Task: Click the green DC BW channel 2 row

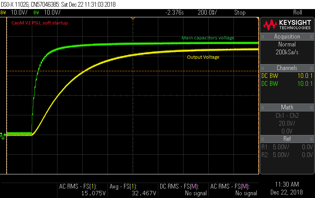Action: click(x=287, y=84)
